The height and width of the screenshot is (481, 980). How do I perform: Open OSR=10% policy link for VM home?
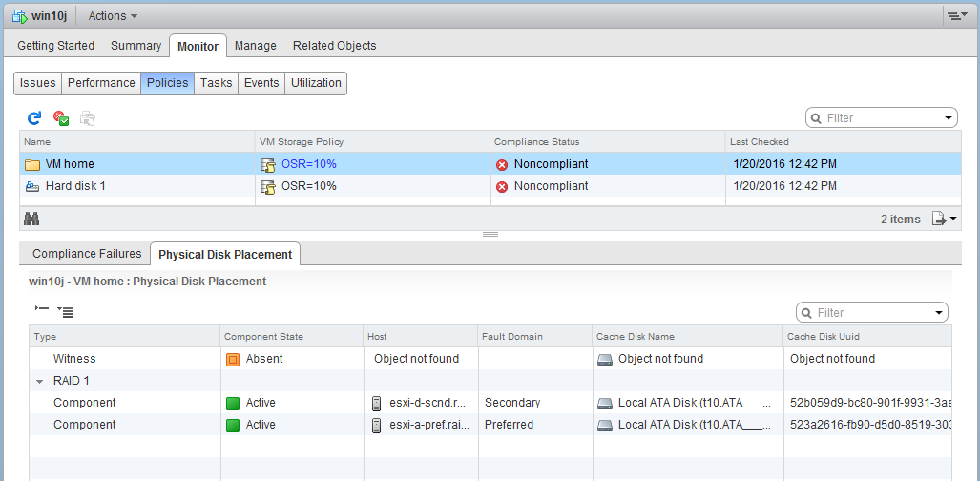click(x=308, y=164)
